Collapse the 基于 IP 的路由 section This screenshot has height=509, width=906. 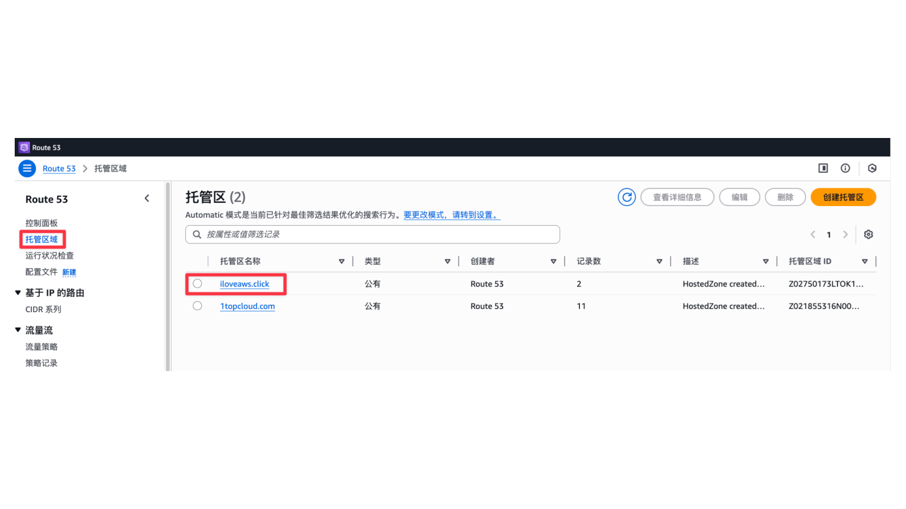coord(18,293)
